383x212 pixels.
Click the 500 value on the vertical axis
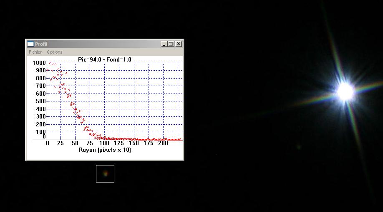41,101
